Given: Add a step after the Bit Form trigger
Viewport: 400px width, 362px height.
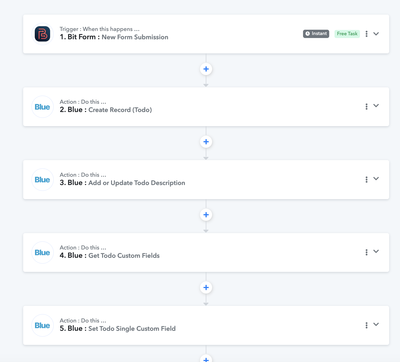Looking at the screenshot, I should [x=206, y=69].
